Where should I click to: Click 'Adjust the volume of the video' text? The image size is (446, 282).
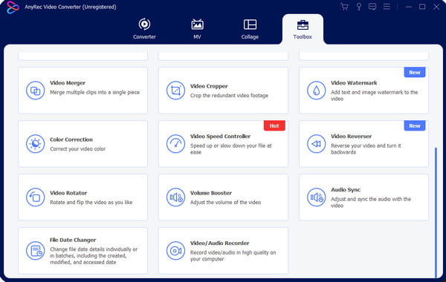pyautogui.click(x=225, y=202)
